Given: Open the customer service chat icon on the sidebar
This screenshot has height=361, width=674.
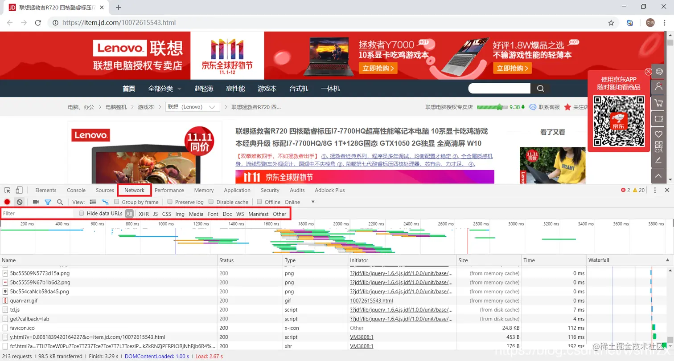Looking at the screenshot, I should click(x=659, y=71).
